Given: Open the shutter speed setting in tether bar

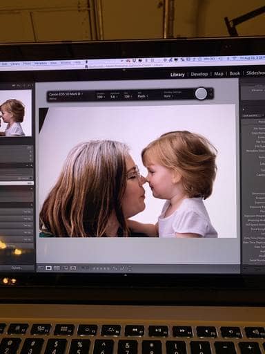Looking at the screenshot, I should click(x=101, y=97).
